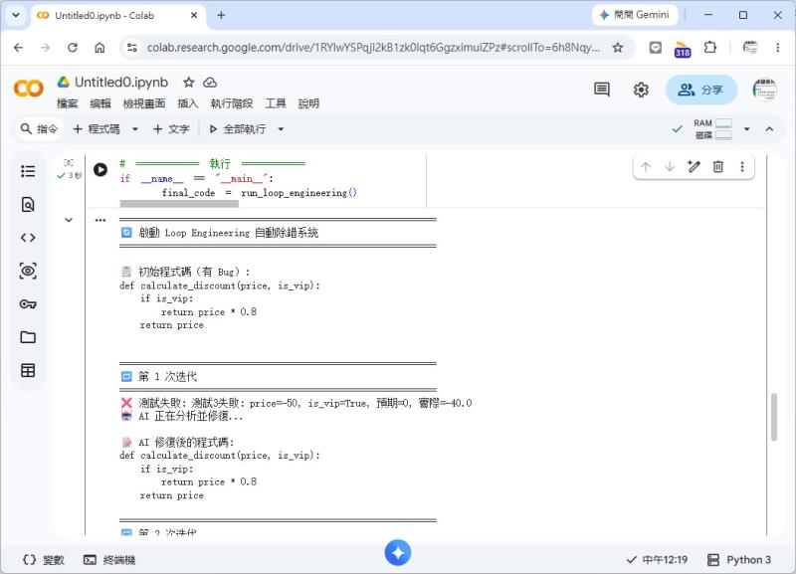Open the Edit menu (編輯)
The image size is (796, 574).
[100, 103]
